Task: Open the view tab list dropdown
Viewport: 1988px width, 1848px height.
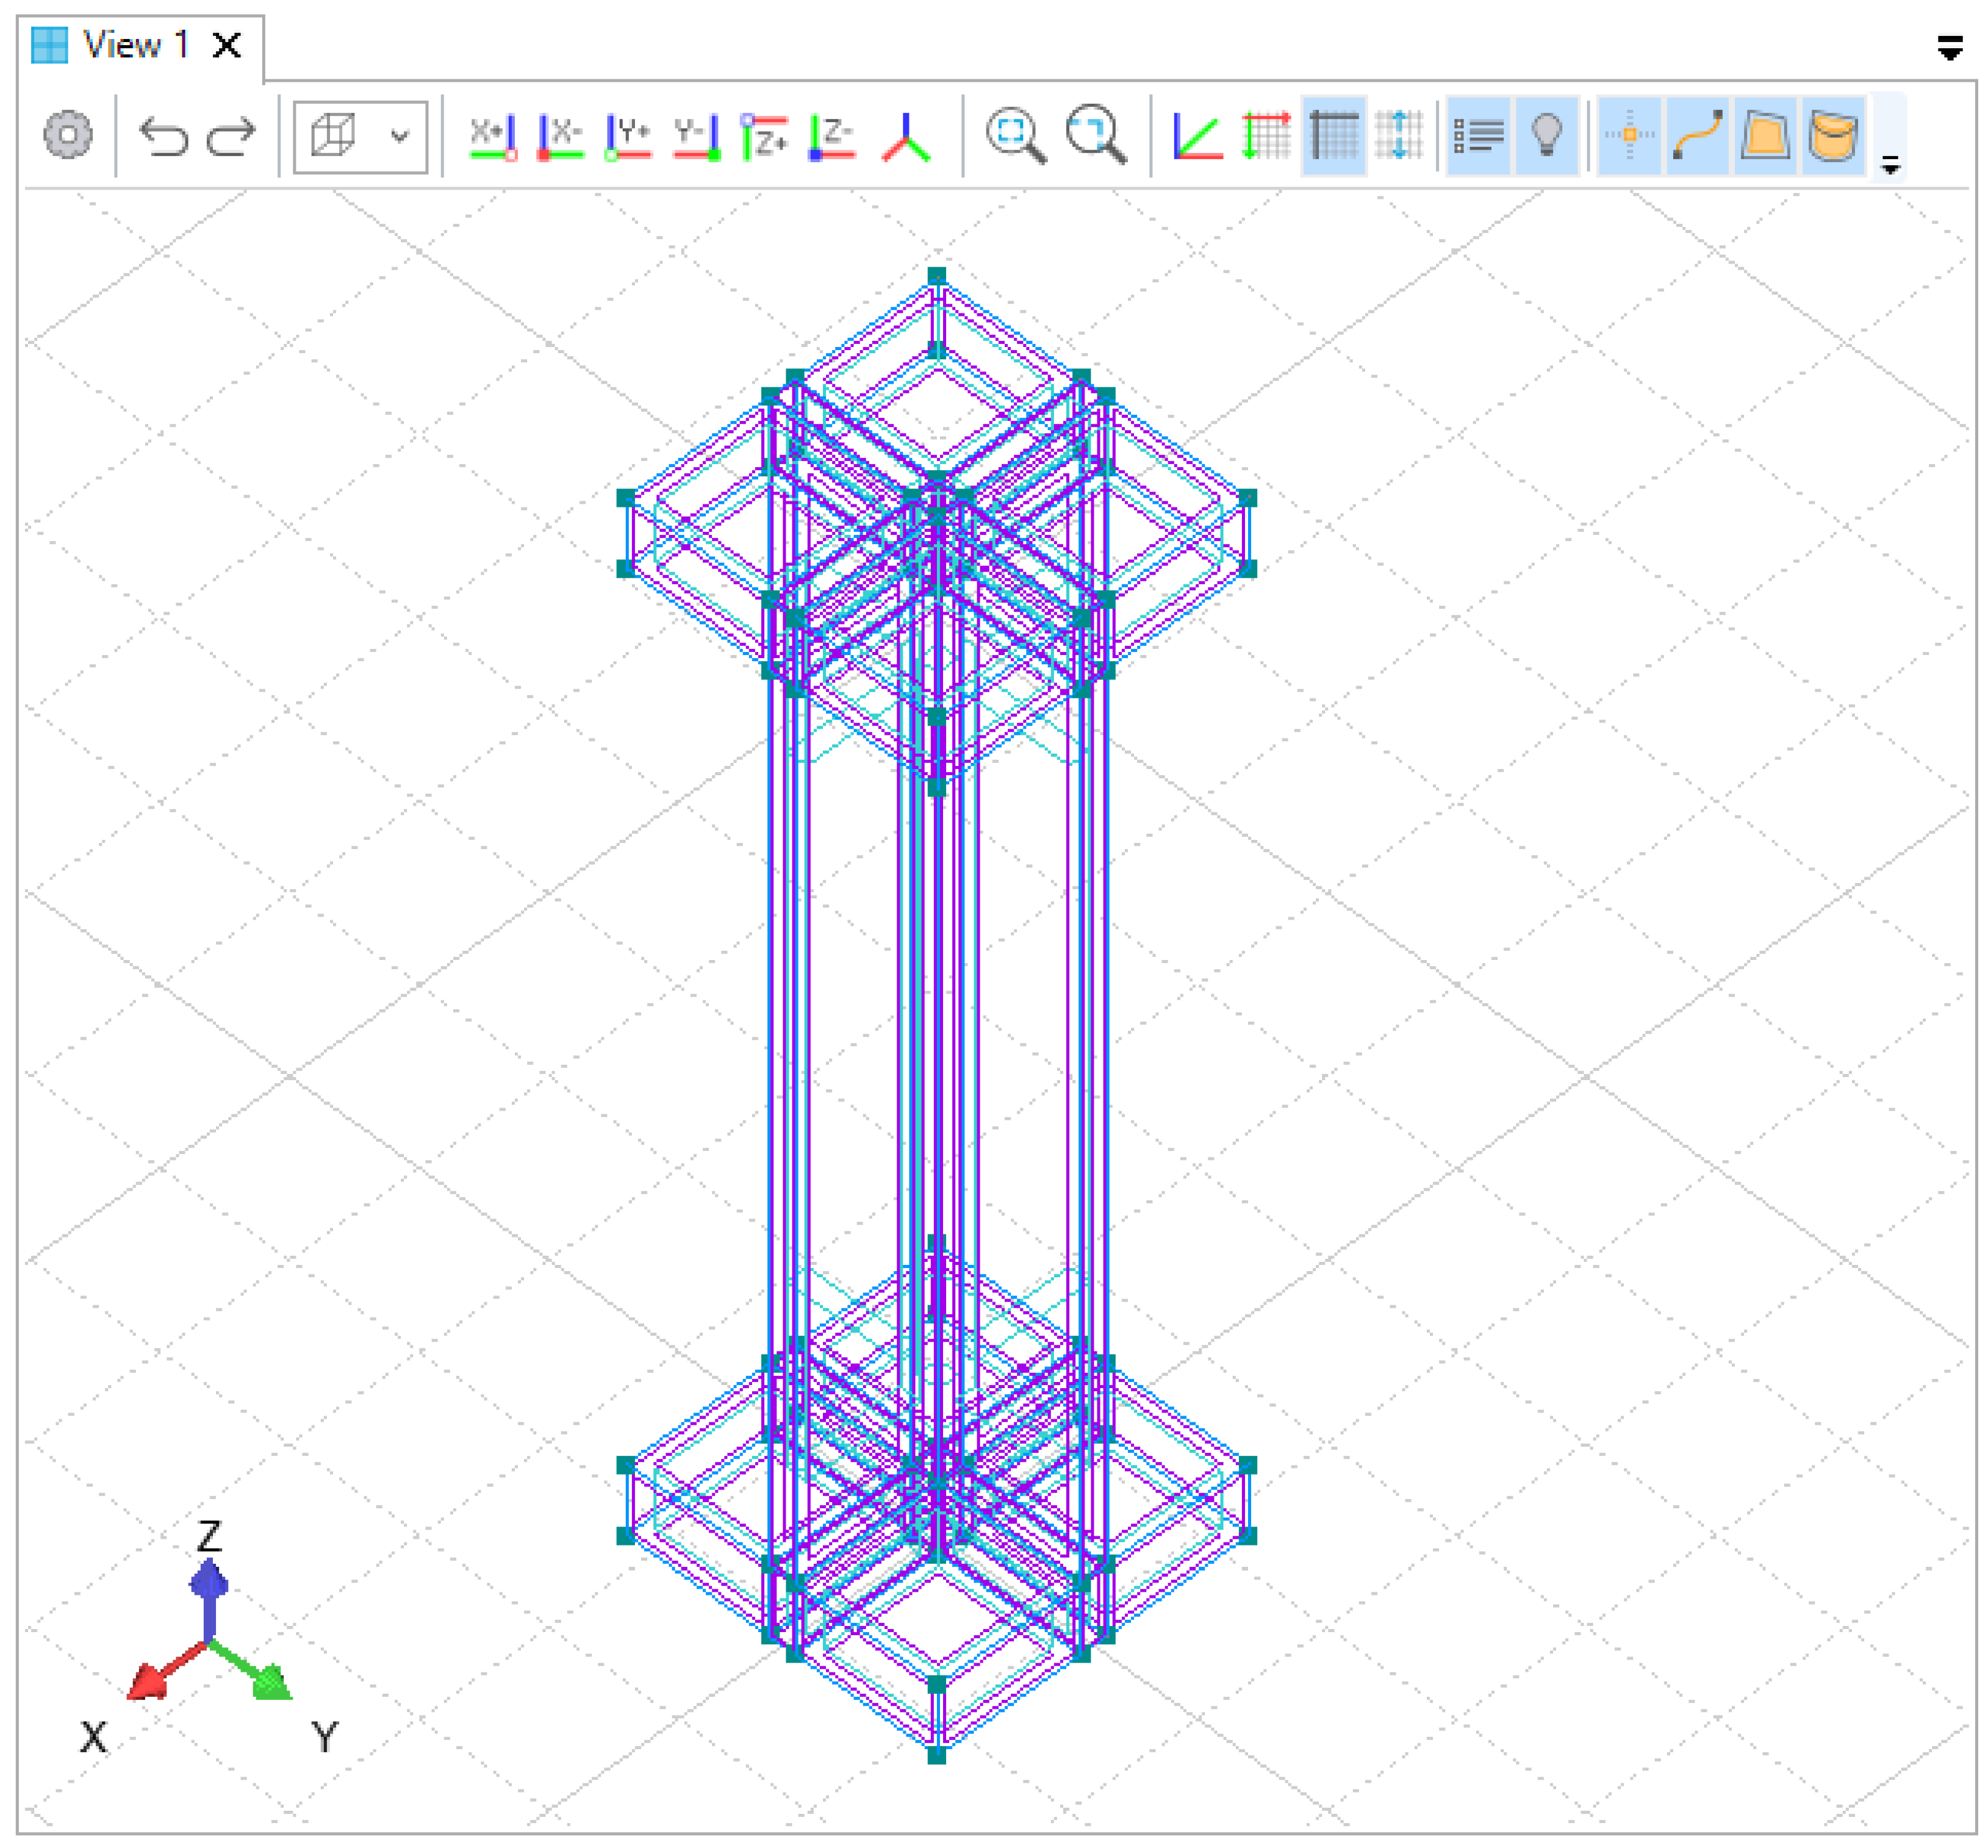Action: pyautogui.click(x=1949, y=47)
